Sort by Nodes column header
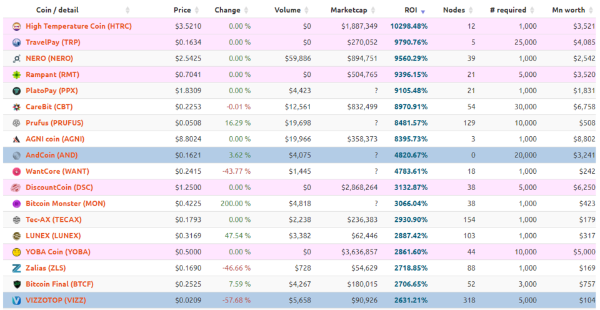Screen dimensions: 600x310 pos(453,10)
